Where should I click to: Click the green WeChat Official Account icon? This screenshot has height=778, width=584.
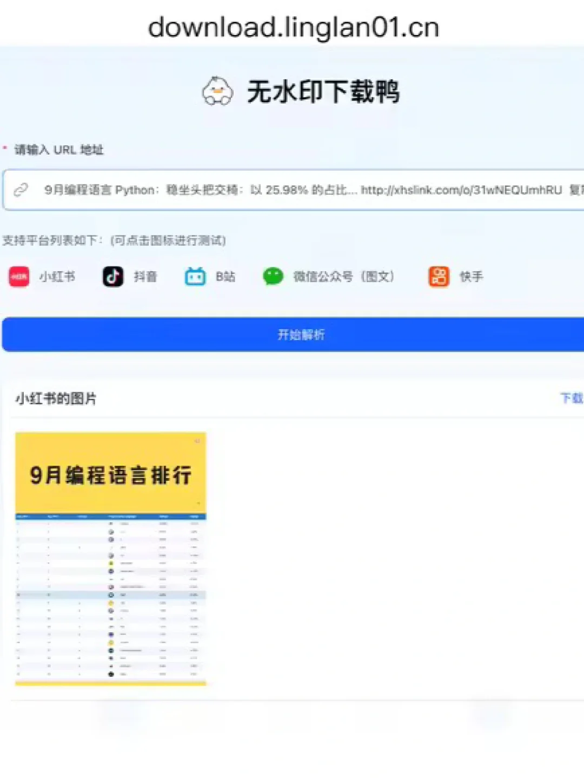(x=274, y=277)
